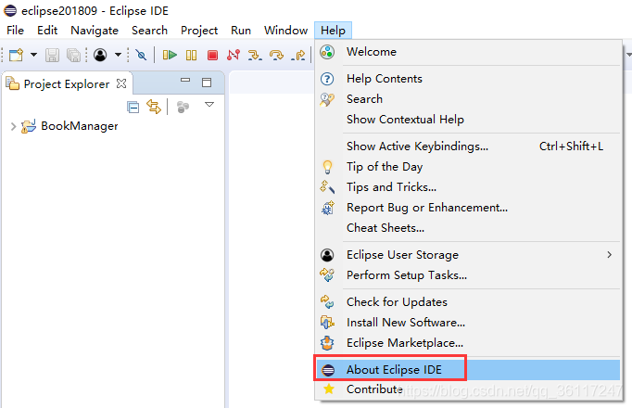Choose Help Contents
The height and width of the screenshot is (408, 632).
click(468, 79)
